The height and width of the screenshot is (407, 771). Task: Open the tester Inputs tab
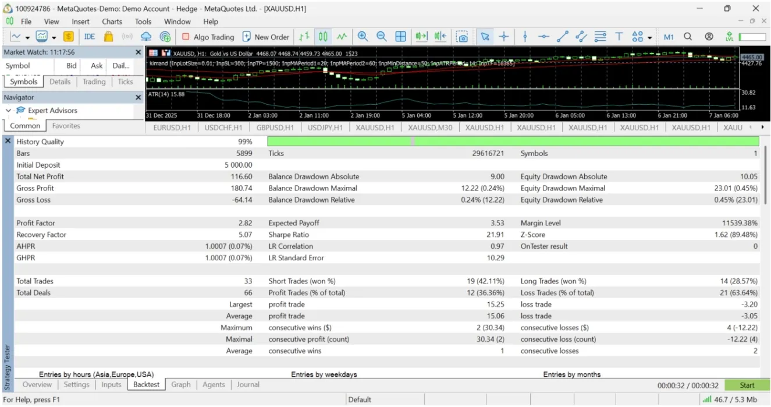pos(111,385)
